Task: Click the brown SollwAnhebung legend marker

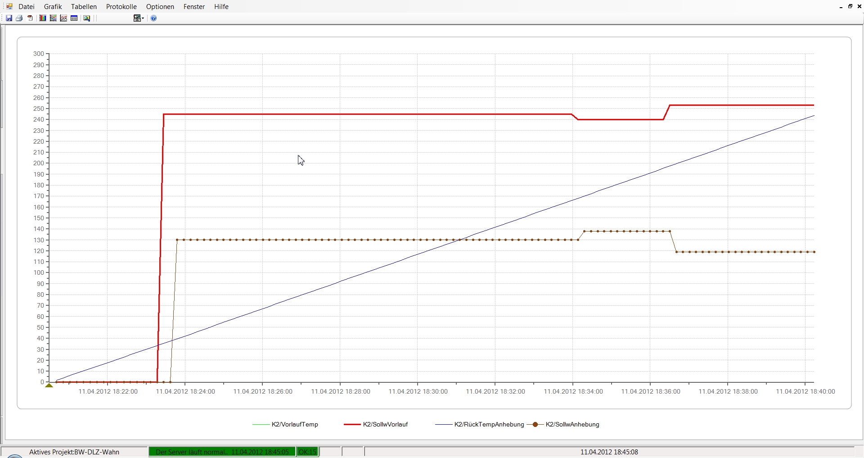Action: coord(535,425)
